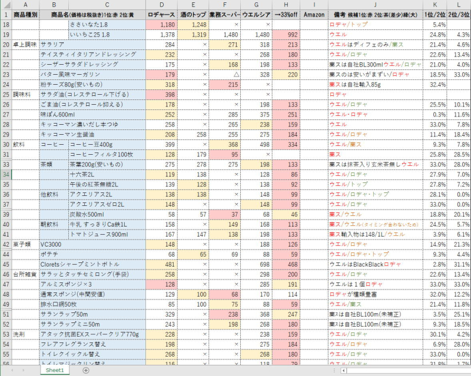471x376 pixels.
Task: Click the 481 price cell
Action: click(x=161, y=264)
